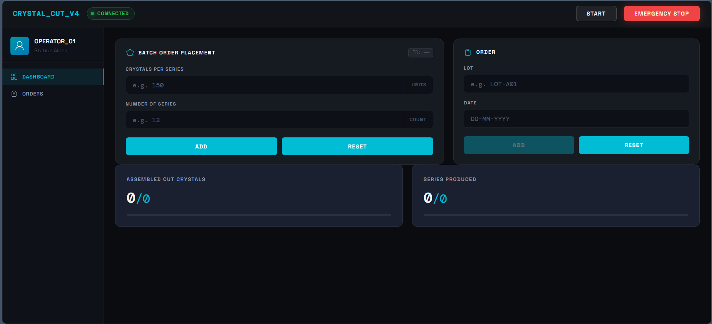Click the CONNECTED status badge

click(111, 14)
